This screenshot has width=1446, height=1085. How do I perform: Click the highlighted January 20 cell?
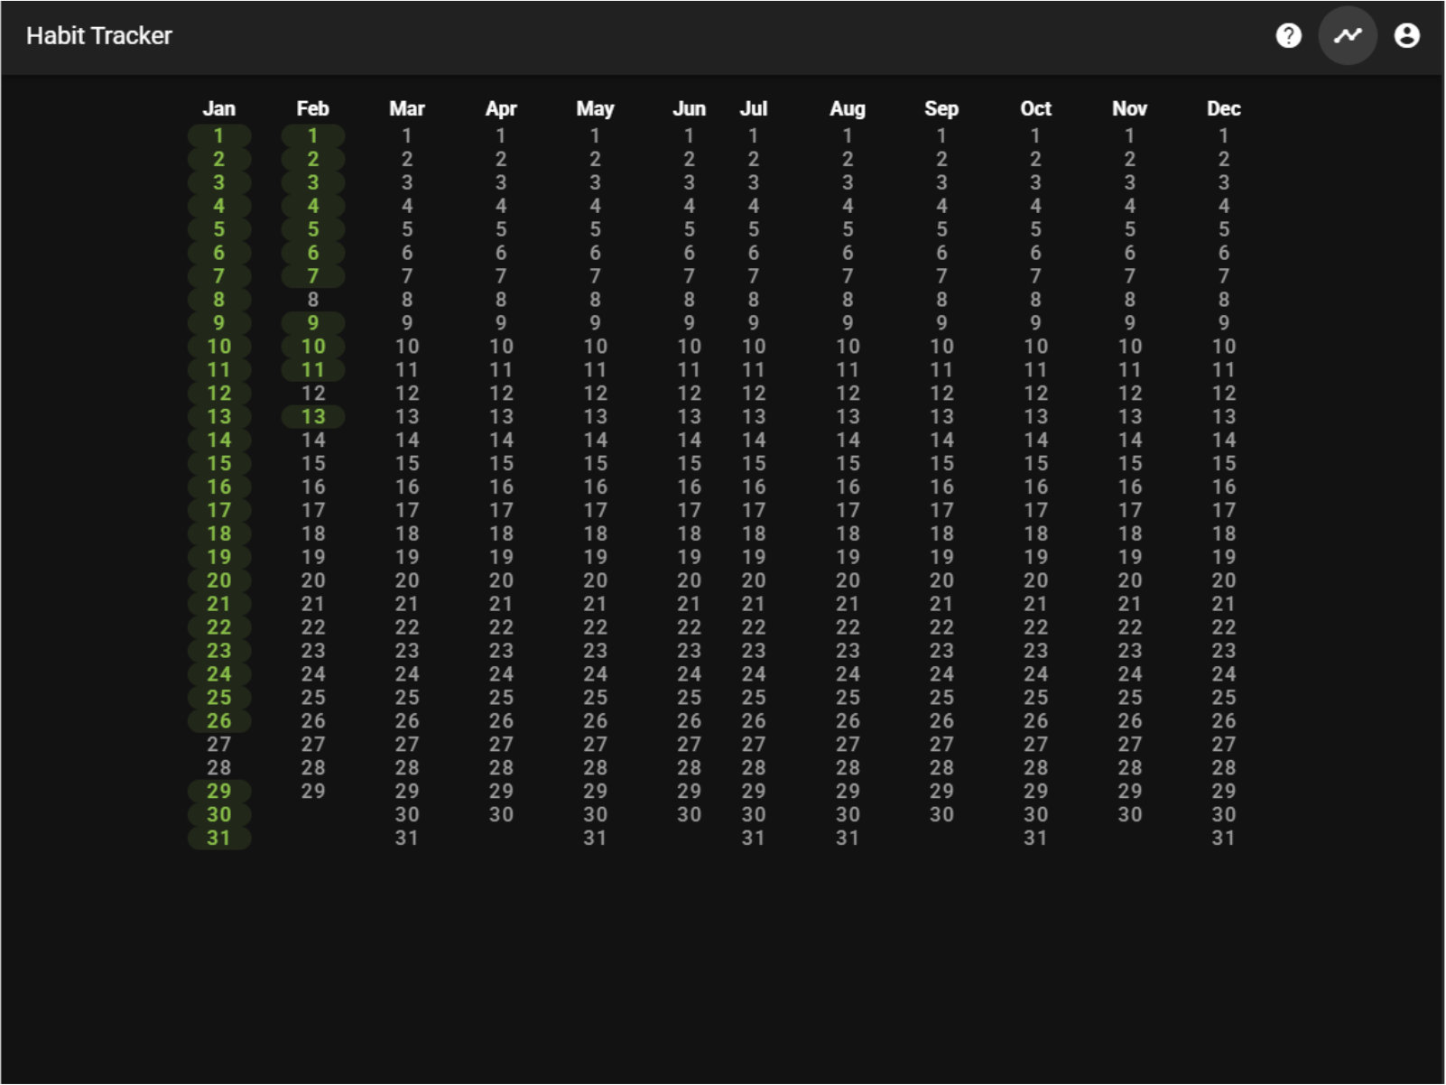point(218,581)
